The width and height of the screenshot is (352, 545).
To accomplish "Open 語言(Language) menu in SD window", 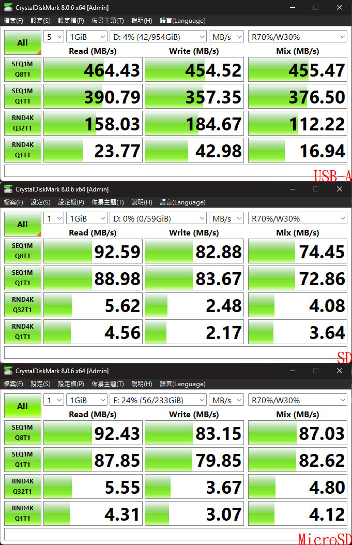I will click(x=182, y=202).
